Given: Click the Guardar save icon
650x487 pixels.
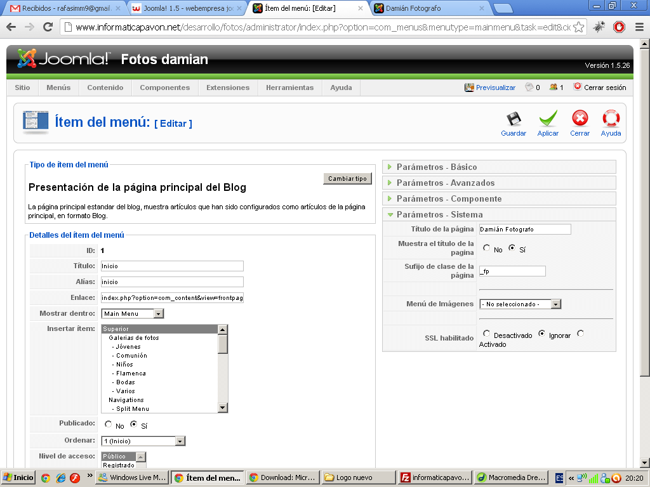Looking at the screenshot, I should tap(514, 119).
